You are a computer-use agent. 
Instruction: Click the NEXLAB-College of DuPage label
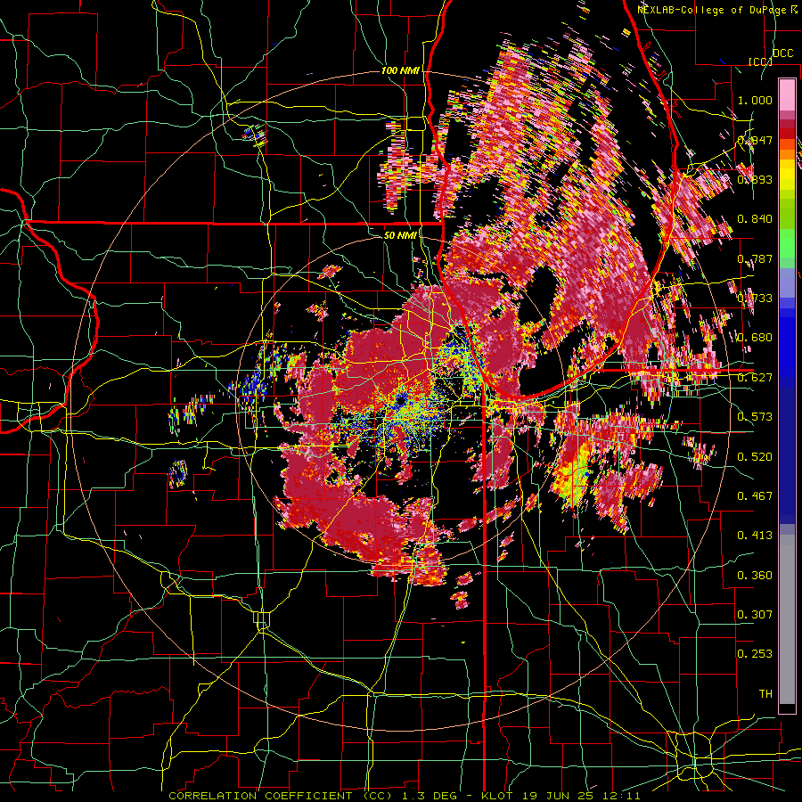coord(711,10)
